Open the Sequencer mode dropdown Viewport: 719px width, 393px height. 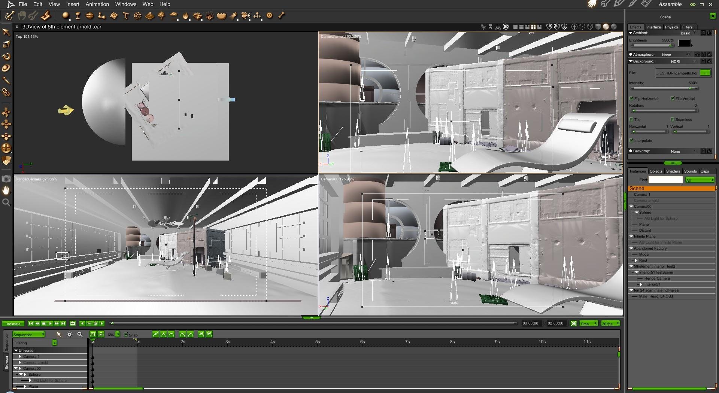tap(29, 334)
